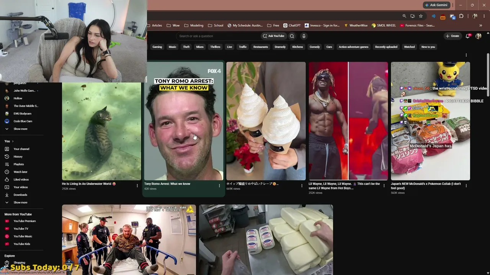
Task: Select the Mixes filter chip
Action: point(200,47)
